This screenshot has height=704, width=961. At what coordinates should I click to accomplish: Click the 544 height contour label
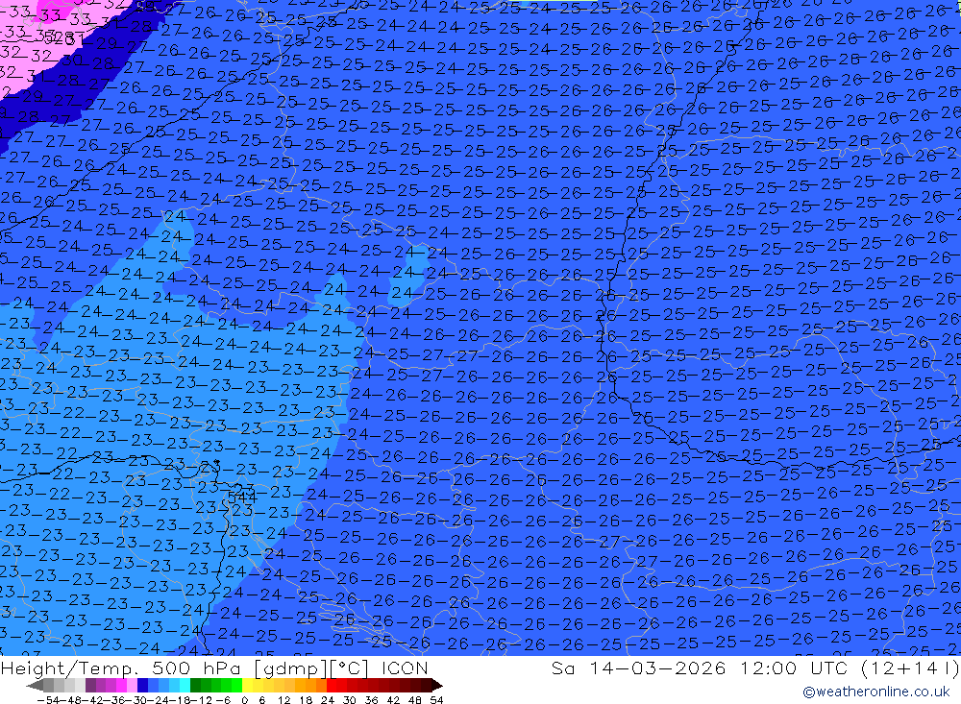click(242, 498)
